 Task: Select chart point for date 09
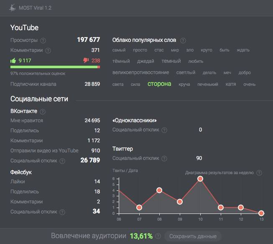[180, 202]
